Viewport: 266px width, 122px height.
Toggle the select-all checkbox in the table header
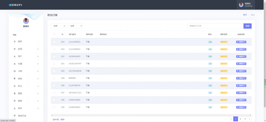pos(54,34)
